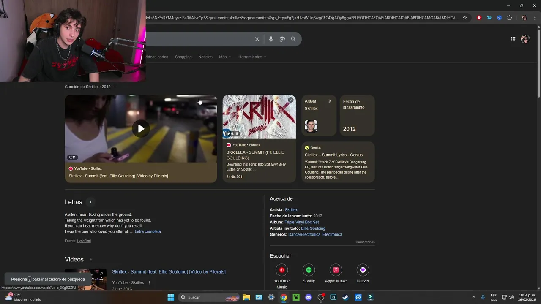This screenshot has width=541, height=304.
Task: Click the lyrics line "A silent heart ticking under the ground."
Action: (x=98, y=214)
